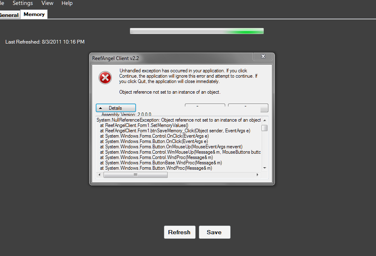This screenshot has height=256, width=376.
Task: Click the red error icon in dialog
Action: [x=105, y=78]
